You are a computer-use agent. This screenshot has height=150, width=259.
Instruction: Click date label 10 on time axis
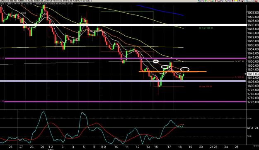coord(116,147)
